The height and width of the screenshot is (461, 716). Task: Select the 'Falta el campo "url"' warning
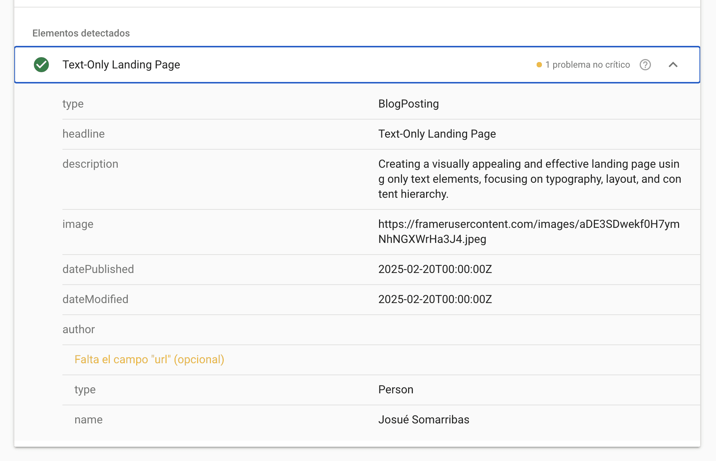click(149, 359)
